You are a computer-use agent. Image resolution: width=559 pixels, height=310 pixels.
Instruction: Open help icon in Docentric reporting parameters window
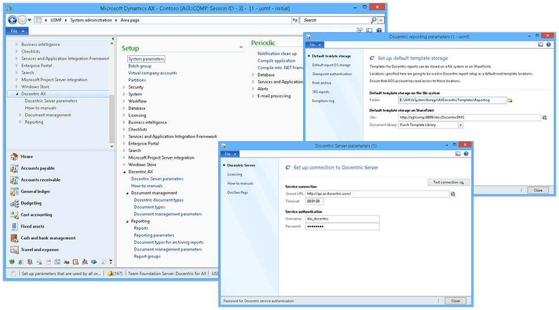[549, 44]
